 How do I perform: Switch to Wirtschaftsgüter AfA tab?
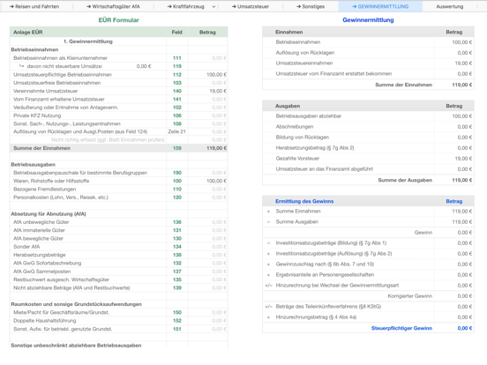pyautogui.click(x=113, y=6)
